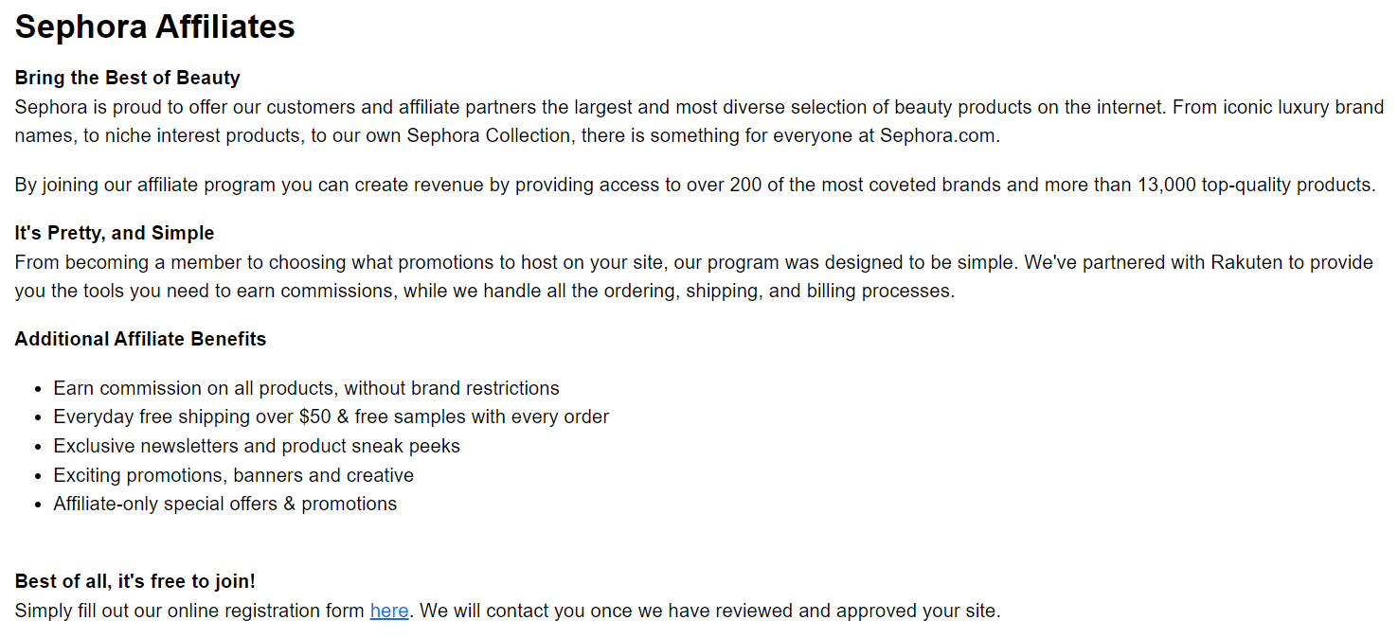Click the sentence "Simply fill out our online registration form"
This screenshot has height=638, width=1398.
[x=189, y=611]
